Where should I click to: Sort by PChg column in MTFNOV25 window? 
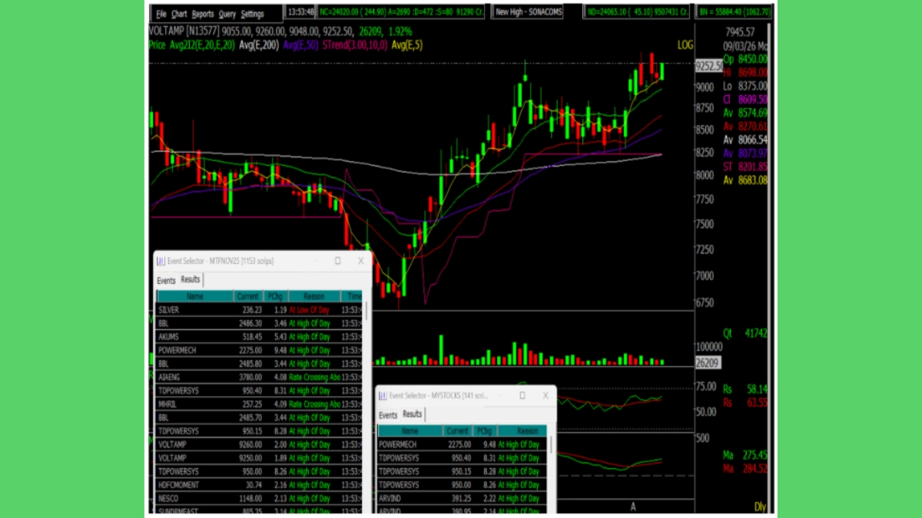[x=274, y=296]
